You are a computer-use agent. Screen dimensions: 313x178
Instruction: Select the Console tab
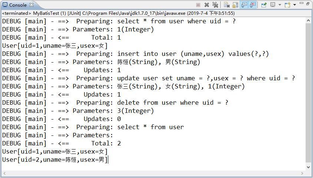point(17,5)
